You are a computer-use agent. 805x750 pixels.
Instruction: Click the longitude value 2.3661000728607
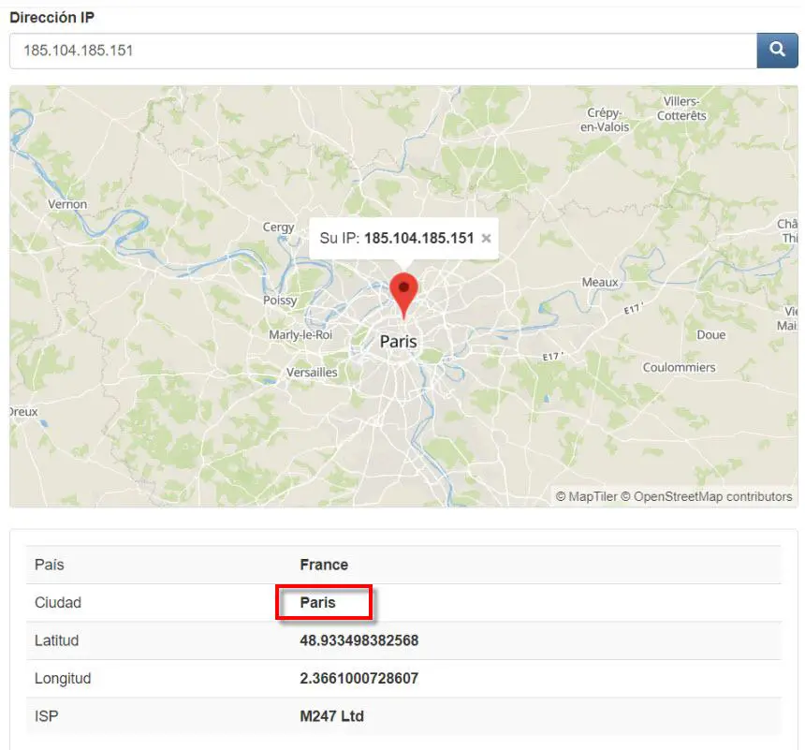point(359,678)
